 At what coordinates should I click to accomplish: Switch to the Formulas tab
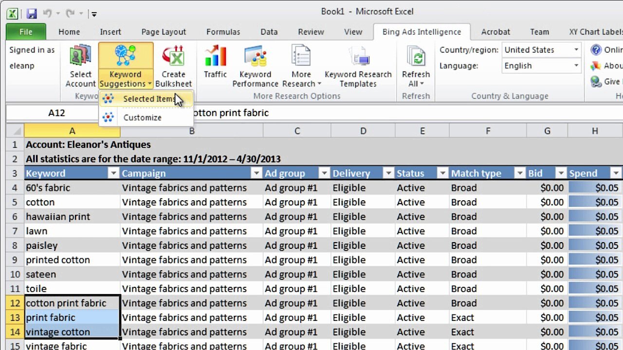(x=223, y=32)
